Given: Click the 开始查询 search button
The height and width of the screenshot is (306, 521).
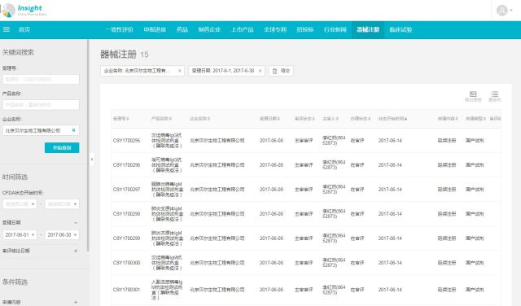Looking at the screenshot, I should click(62, 147).
